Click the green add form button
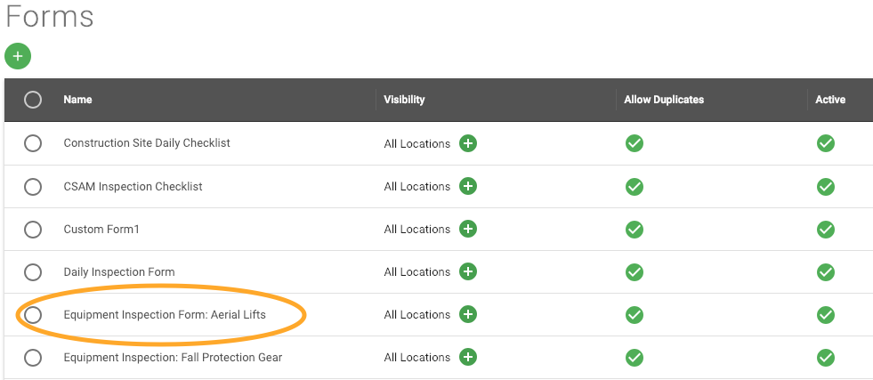 coord(18,56)
